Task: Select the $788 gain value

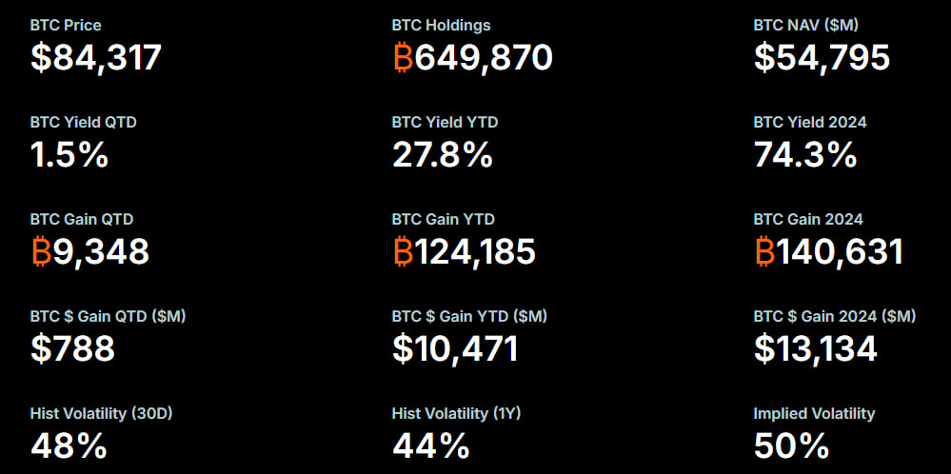Action: pos(72,348)
